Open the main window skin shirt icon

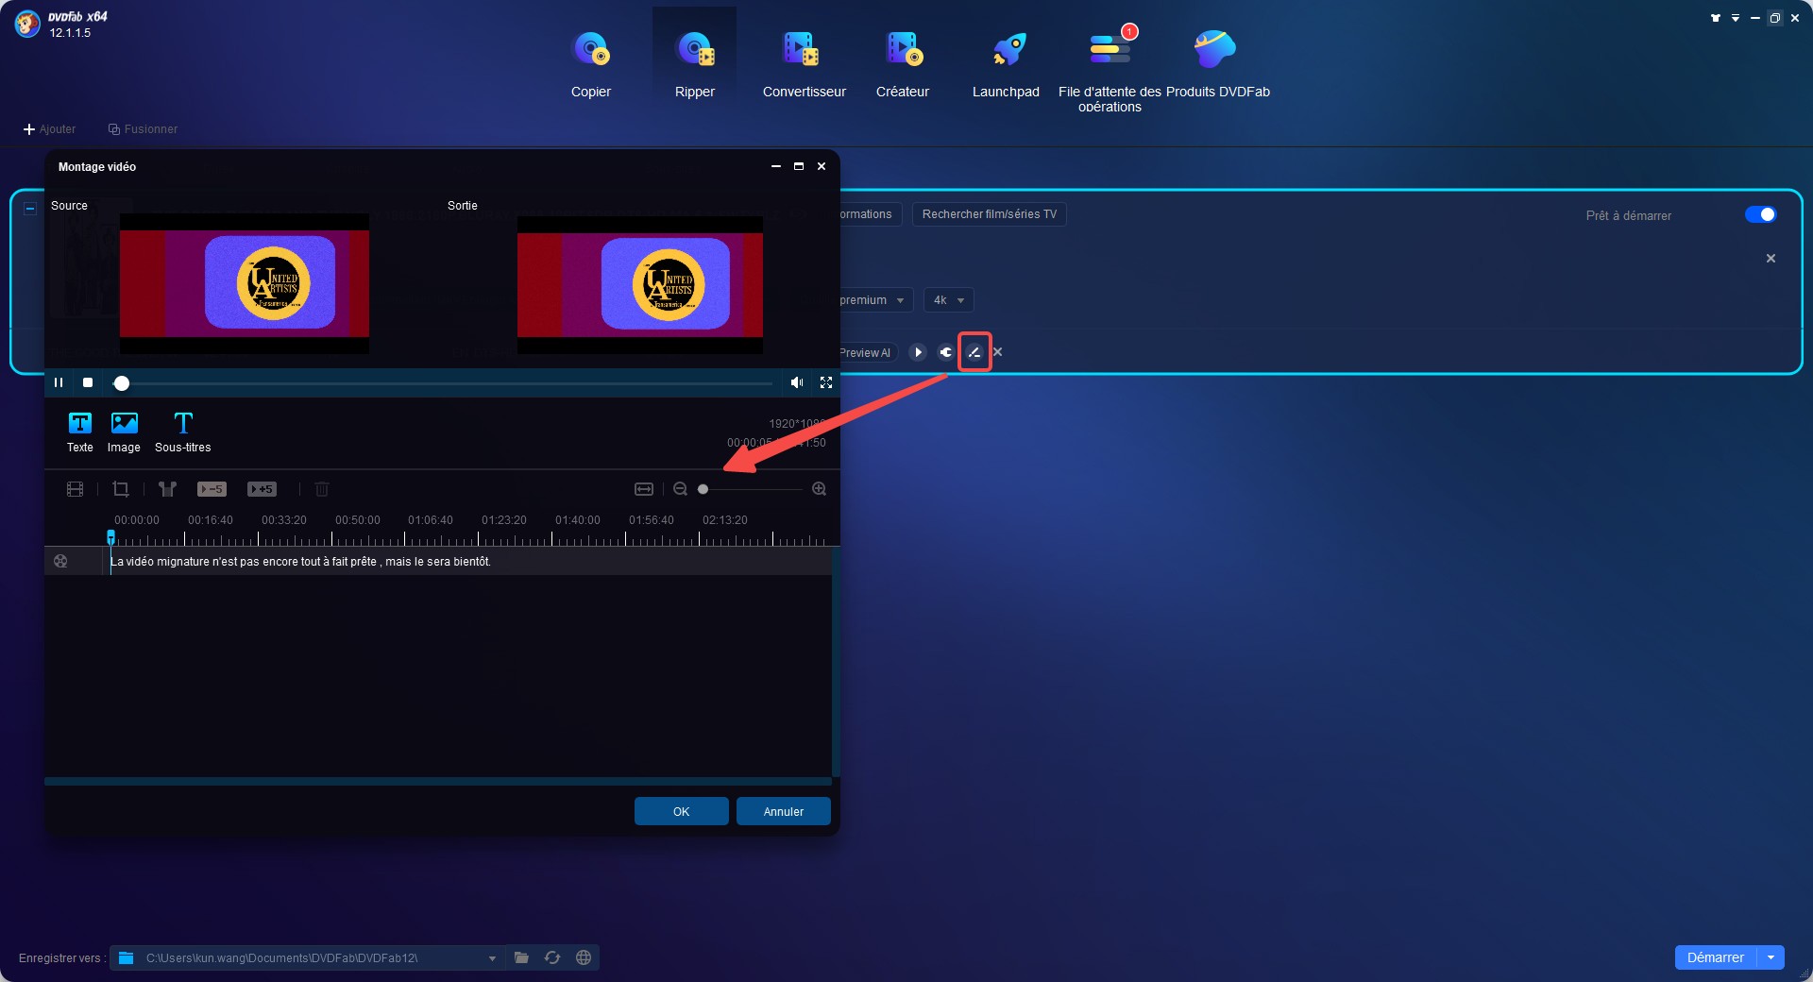[x=1716, y=18]
